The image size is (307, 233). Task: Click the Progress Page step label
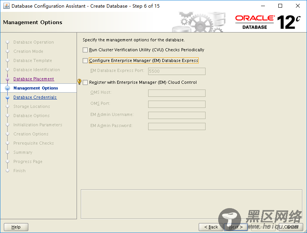[x=28, y=161]
